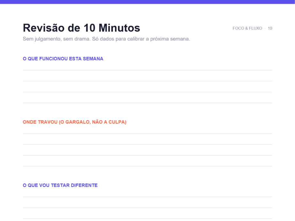Click the page number 10
Viewport: 295px width, 221px height.
coord(270,28)
